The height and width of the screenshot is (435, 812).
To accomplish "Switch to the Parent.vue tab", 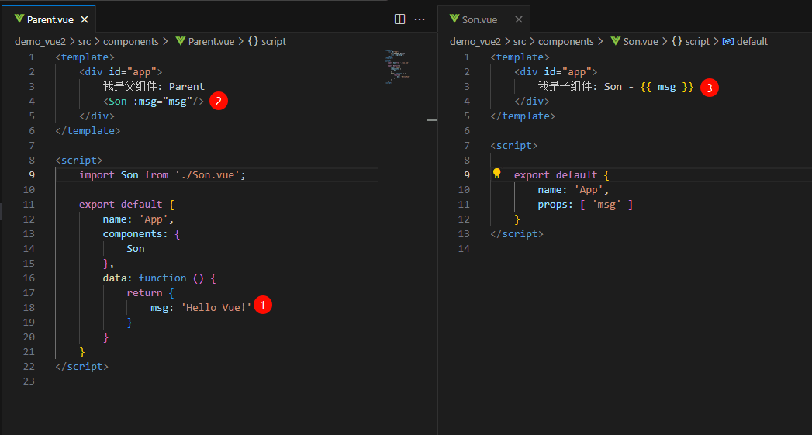I will point(50,20).
